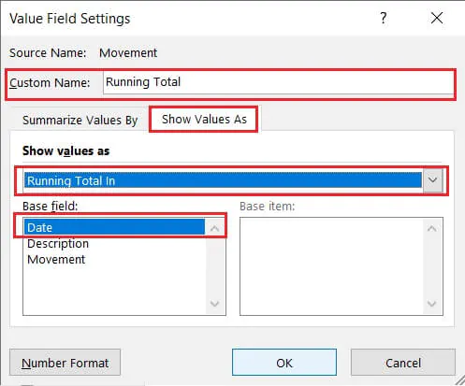Click Base field scrollbar down arrow

point(214,304)
